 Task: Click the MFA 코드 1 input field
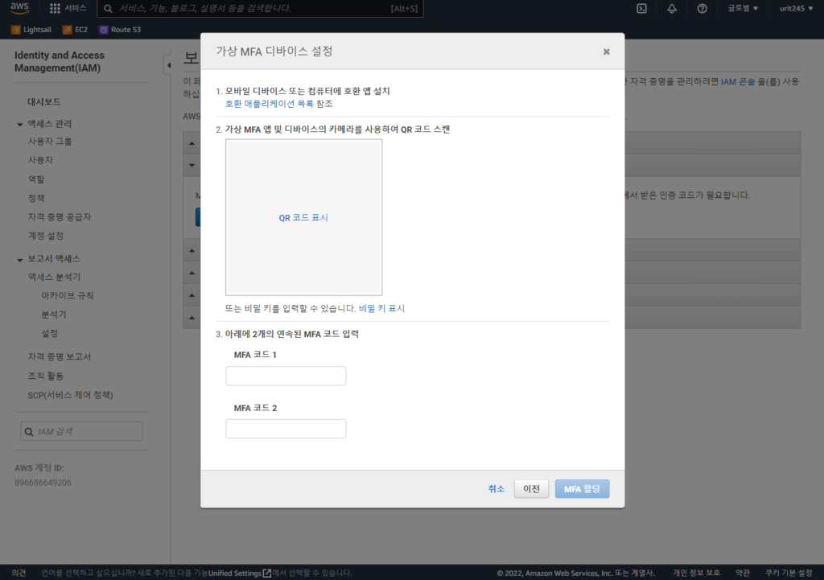286,376
